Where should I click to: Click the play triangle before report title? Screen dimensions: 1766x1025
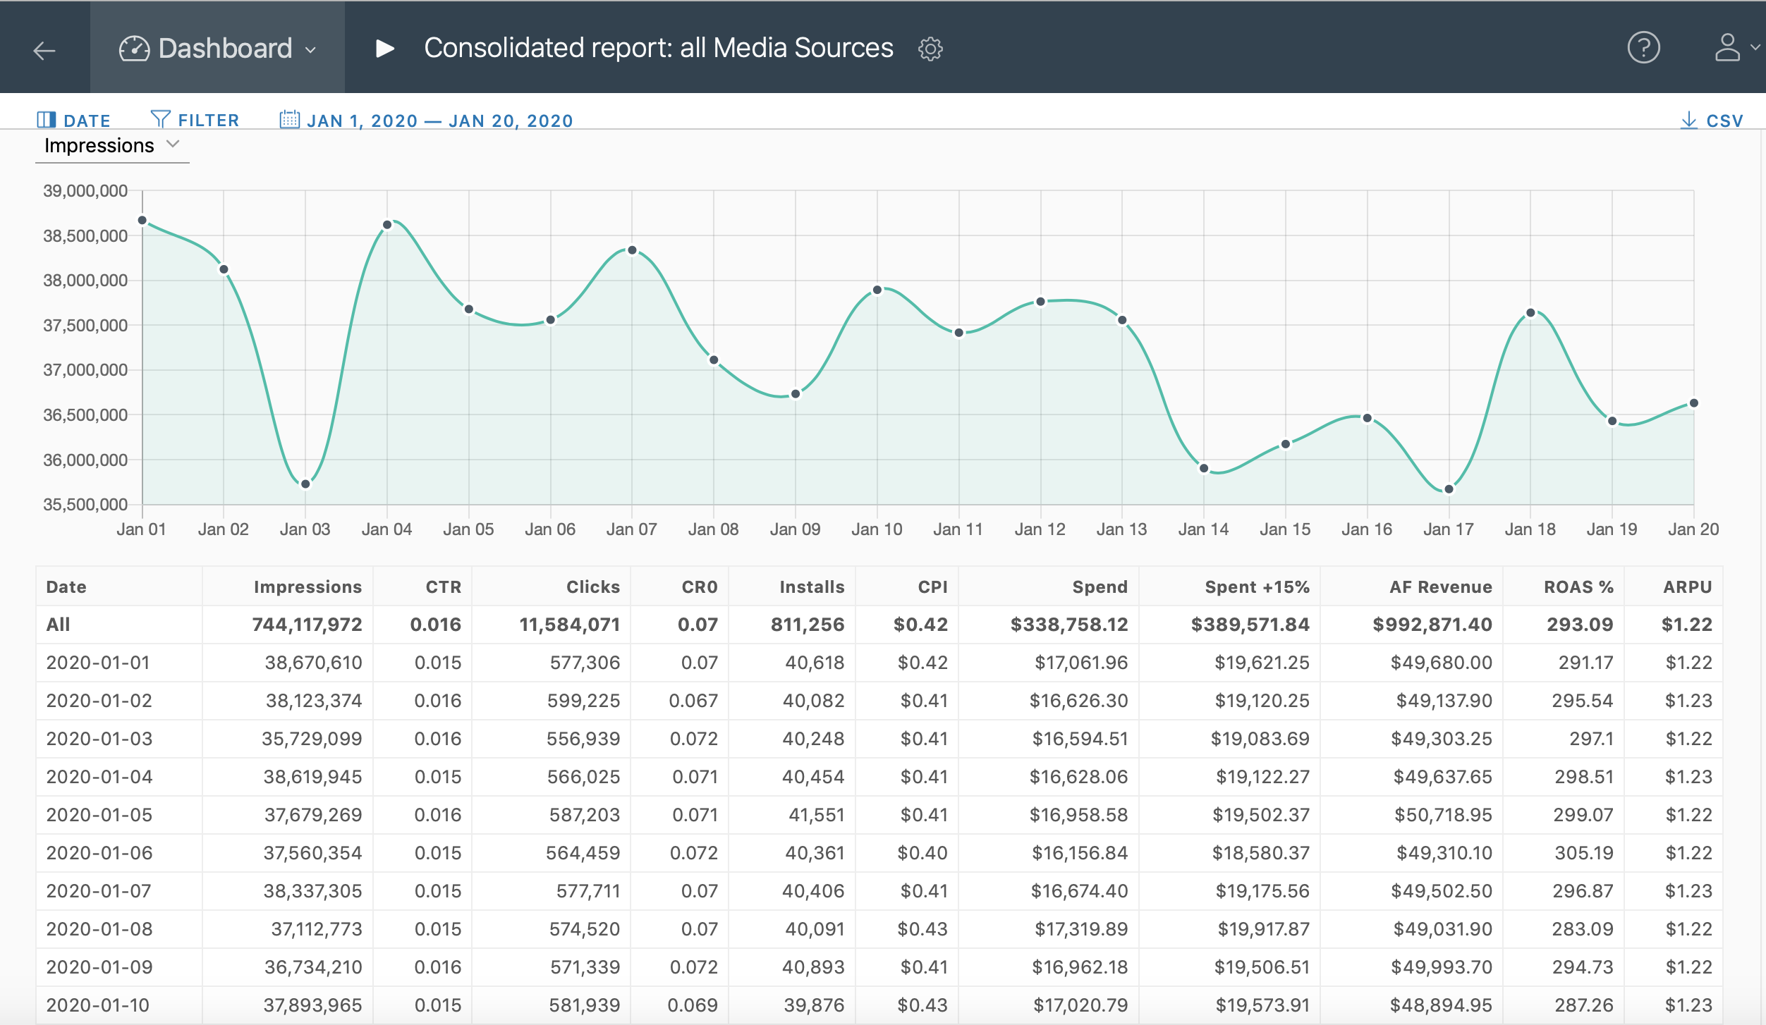(384, 49)
